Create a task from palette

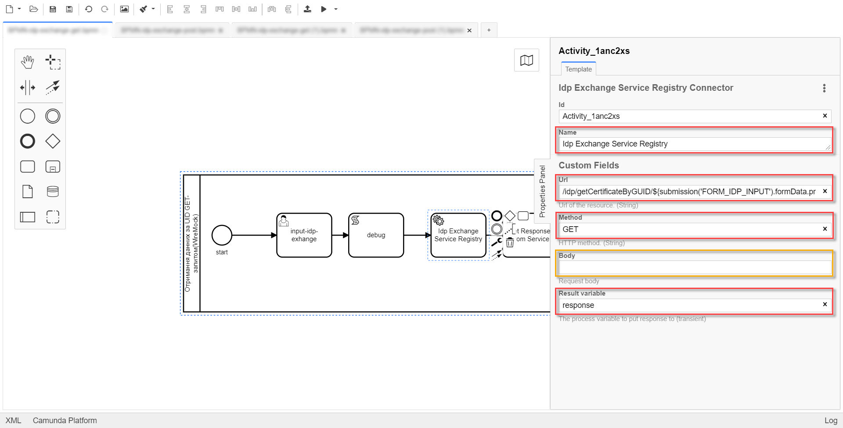(x=28, y=167)
